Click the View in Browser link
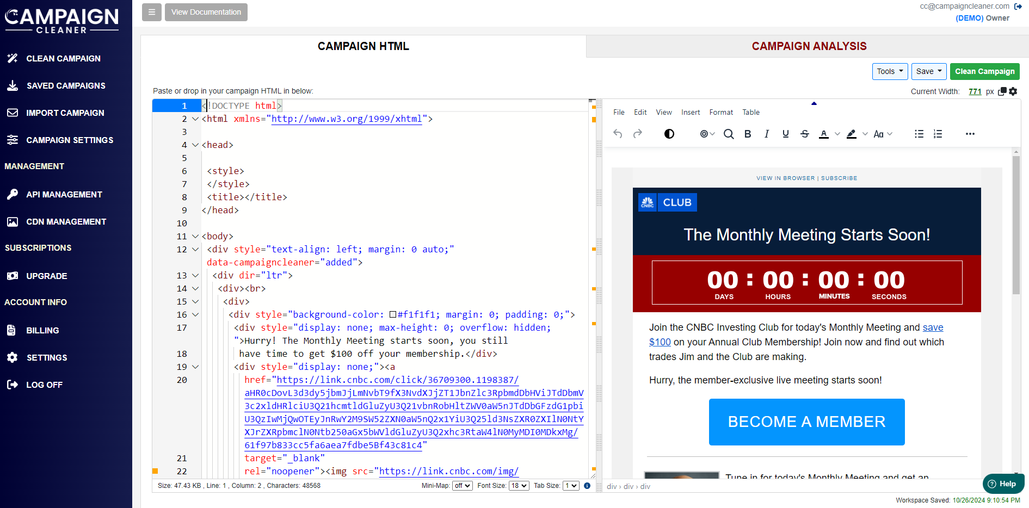Viewport: 1029px width, 508px height. (785, 178)
